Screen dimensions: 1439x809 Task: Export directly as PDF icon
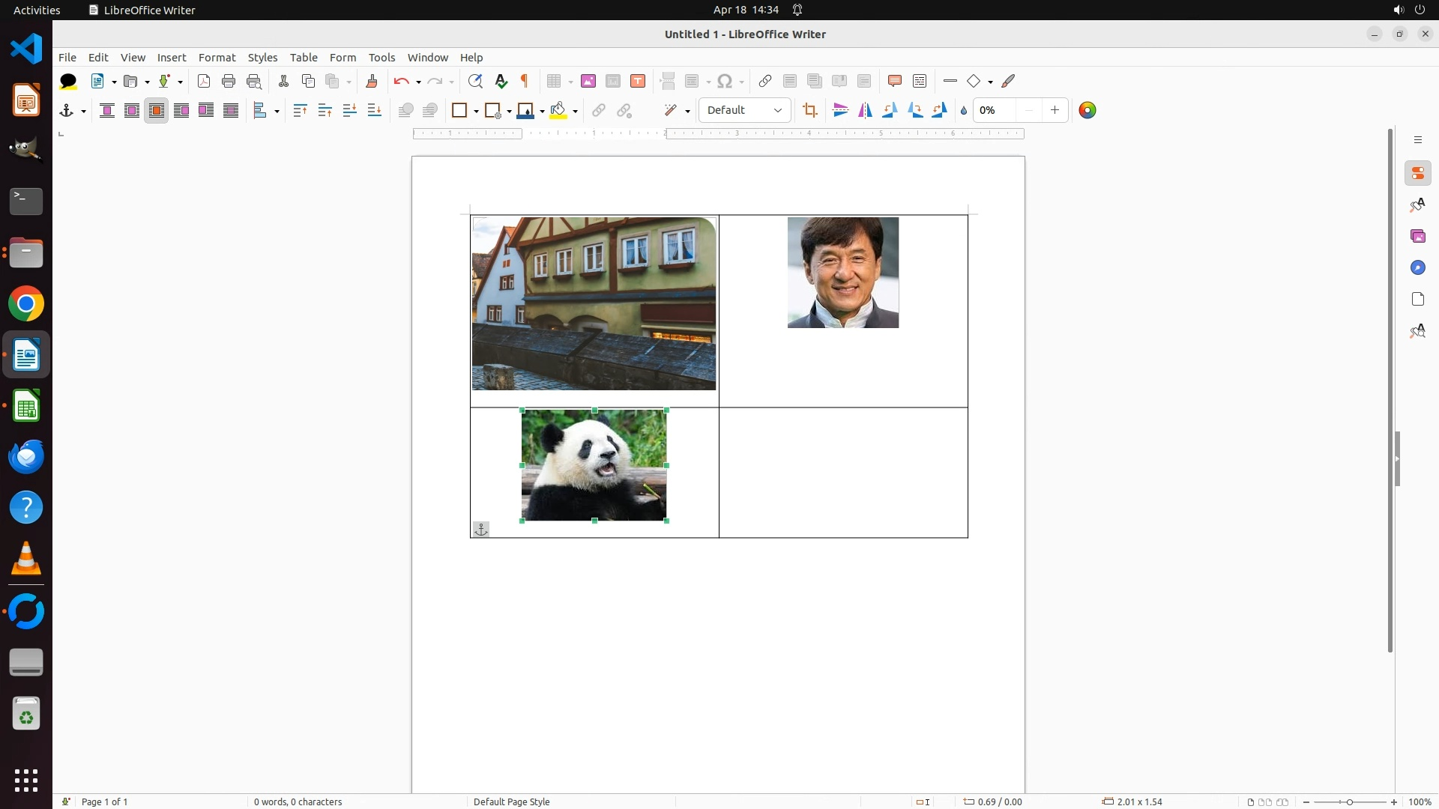[204, 81]
